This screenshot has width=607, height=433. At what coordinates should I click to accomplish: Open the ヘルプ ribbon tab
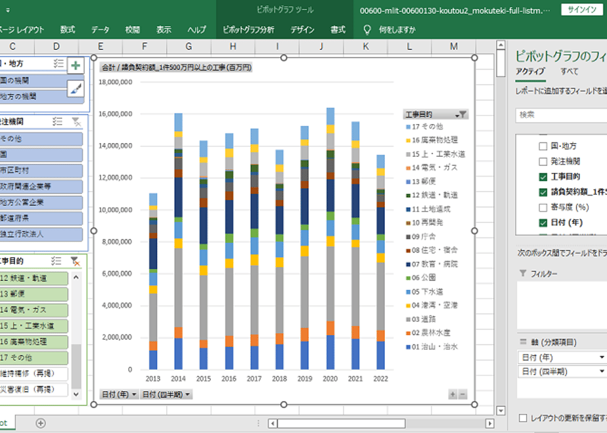pos(196,30)
